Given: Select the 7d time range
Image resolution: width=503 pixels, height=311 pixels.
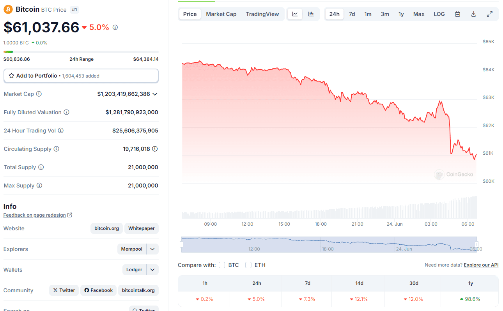Looking at the screenshot, I should click(x=352, y=14).
